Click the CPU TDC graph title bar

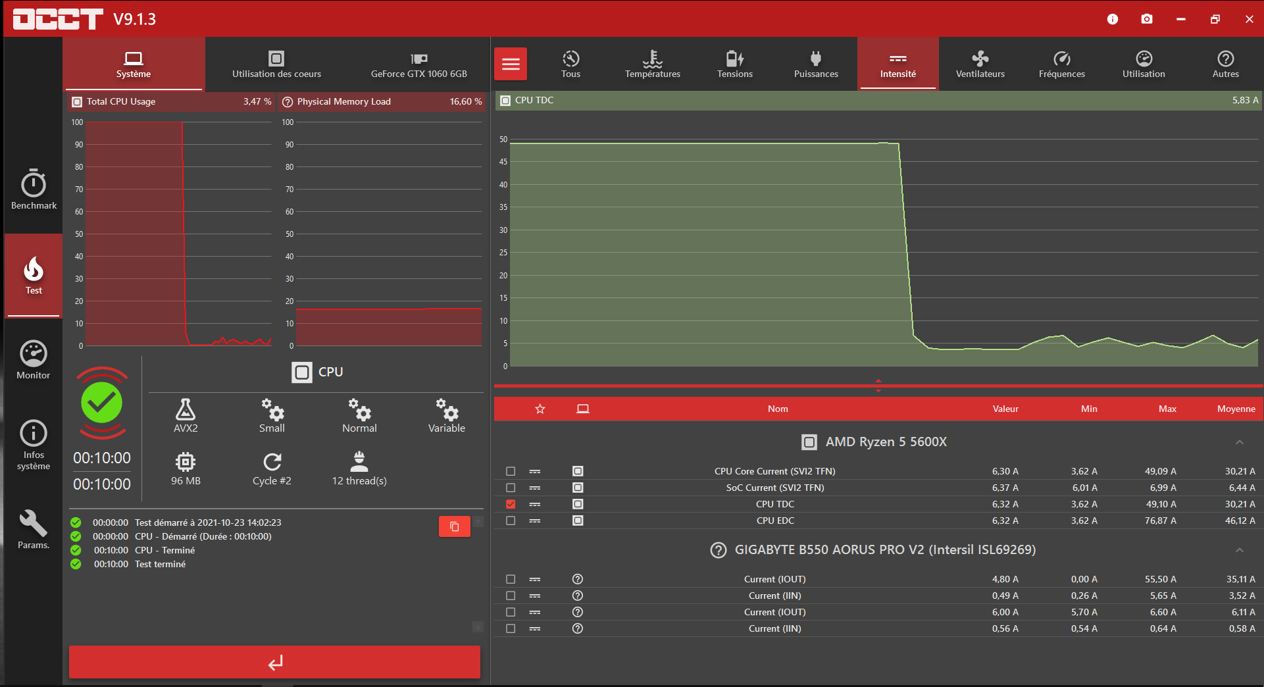[879, 100]
